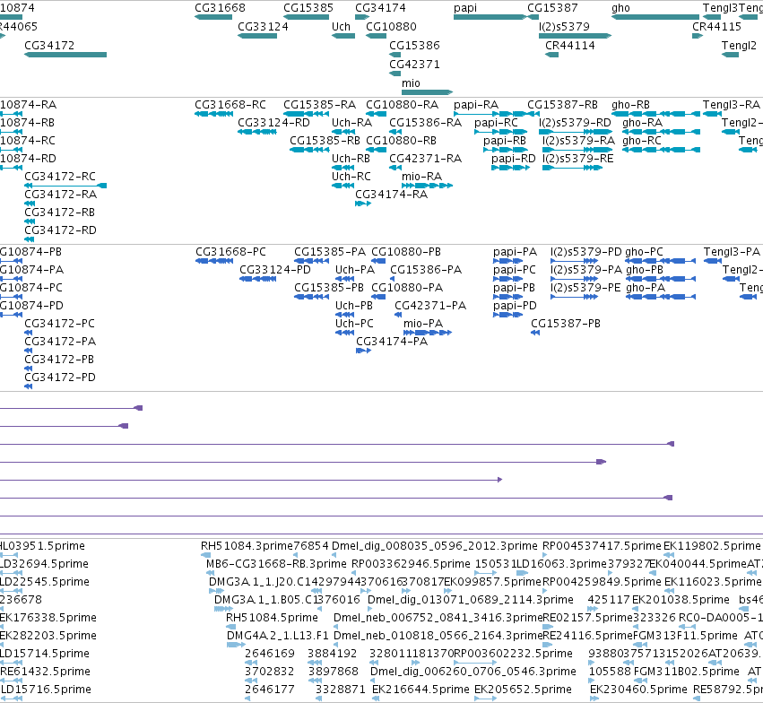The image size is (763, 703).
Task: Open the gho-PA protein label
Action: 646,289
